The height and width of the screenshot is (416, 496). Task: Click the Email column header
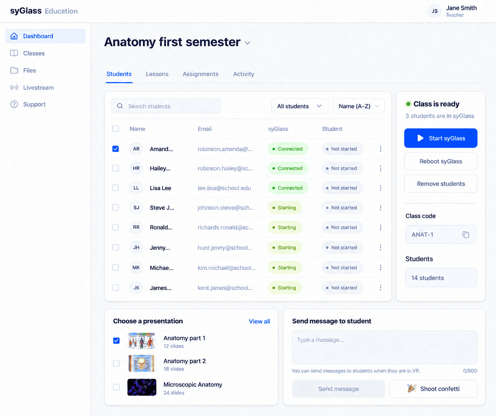tap(204, 129)
